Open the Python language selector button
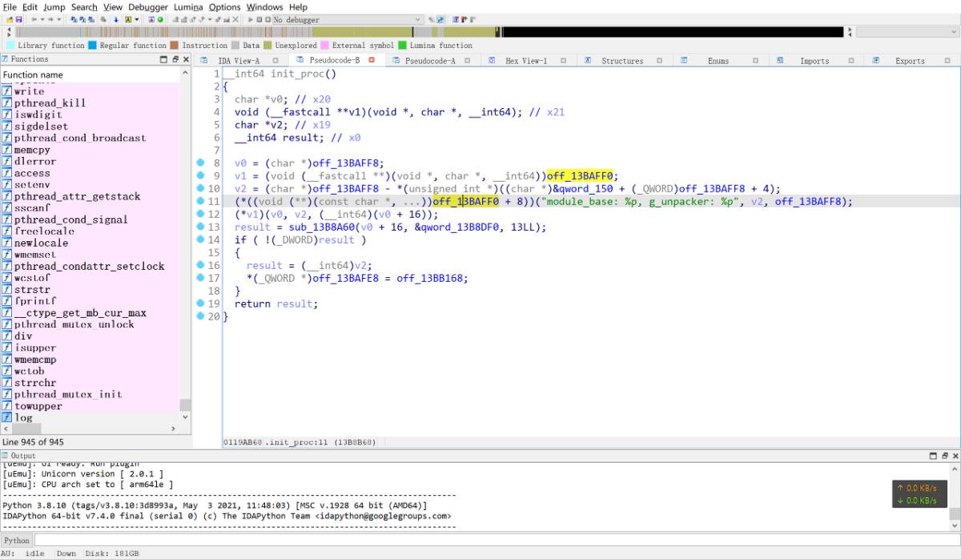Viewport: 961px width, 559px height. click(x=17, y=541)
